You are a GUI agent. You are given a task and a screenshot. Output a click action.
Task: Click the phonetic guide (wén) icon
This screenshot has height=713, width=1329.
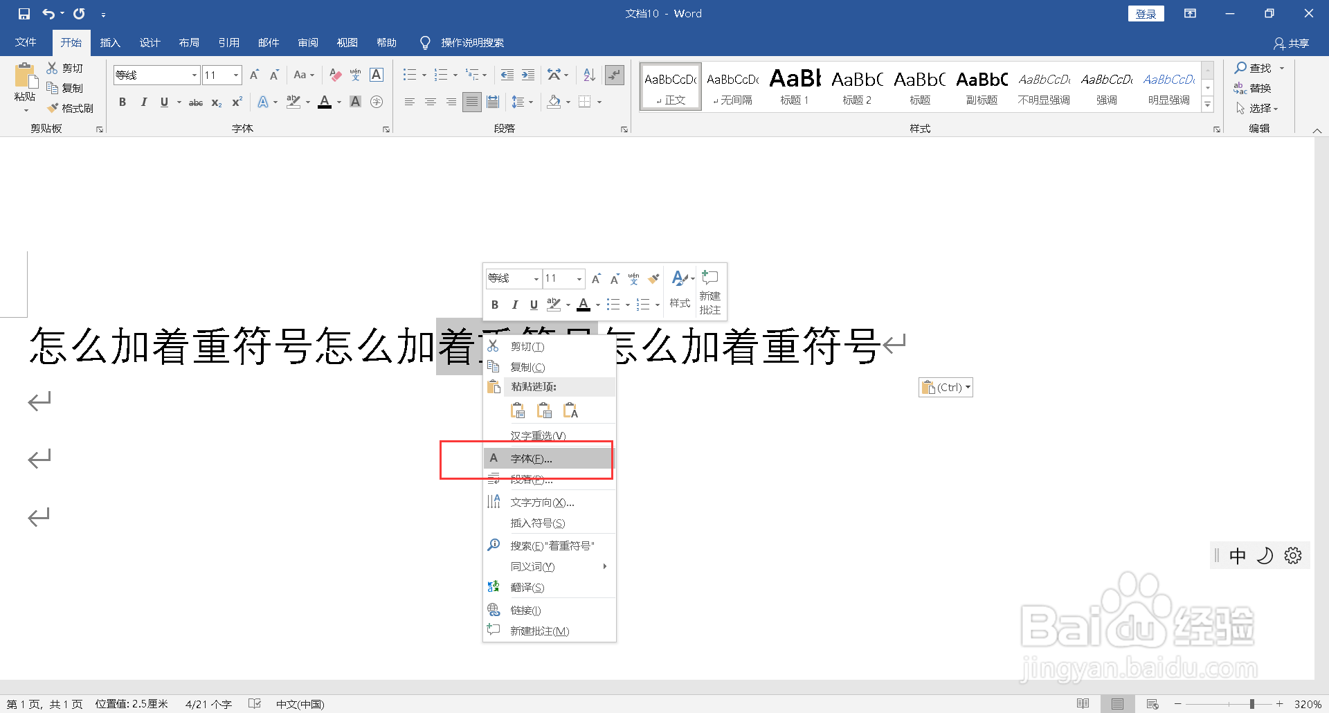click(356, 75)
